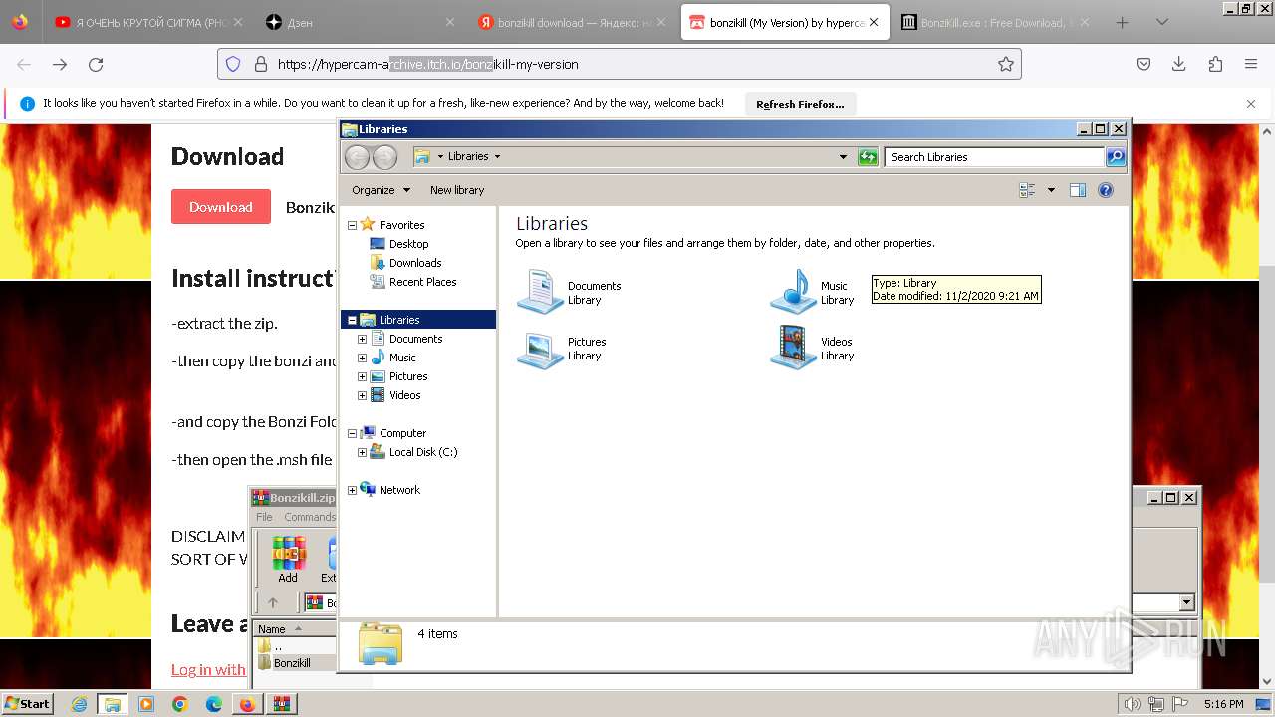The image size is (1275, 717).
Task: Click Firefox bookmark star icon
Action: coord(1006,64)
